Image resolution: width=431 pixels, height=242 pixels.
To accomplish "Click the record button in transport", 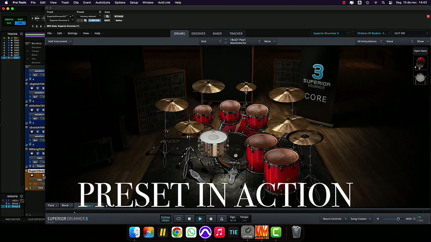I will click(211, 219).
